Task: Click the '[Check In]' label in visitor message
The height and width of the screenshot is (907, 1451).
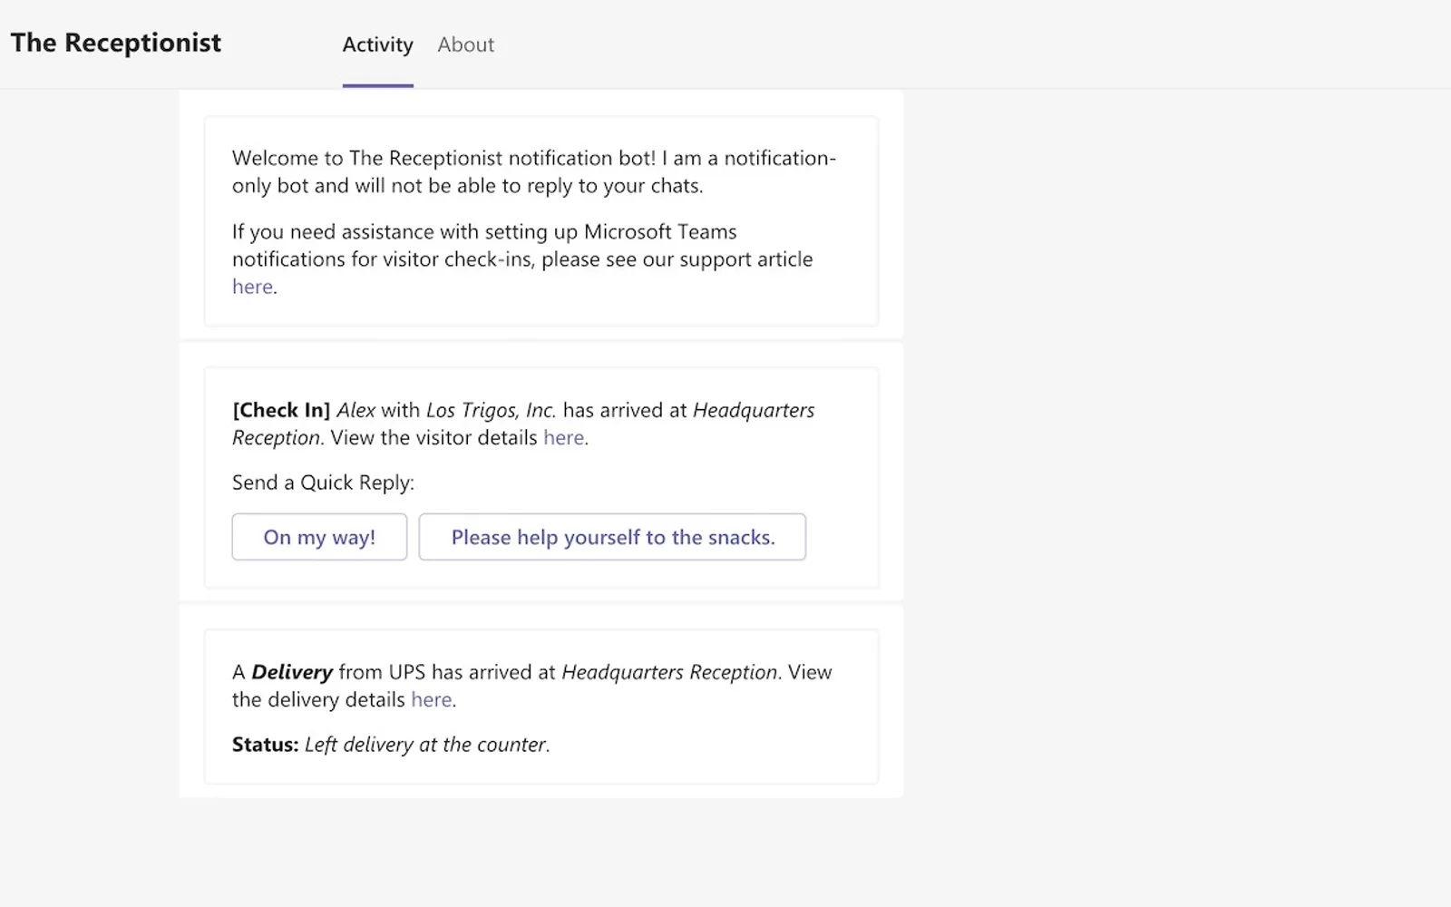Action: point(281,410)
